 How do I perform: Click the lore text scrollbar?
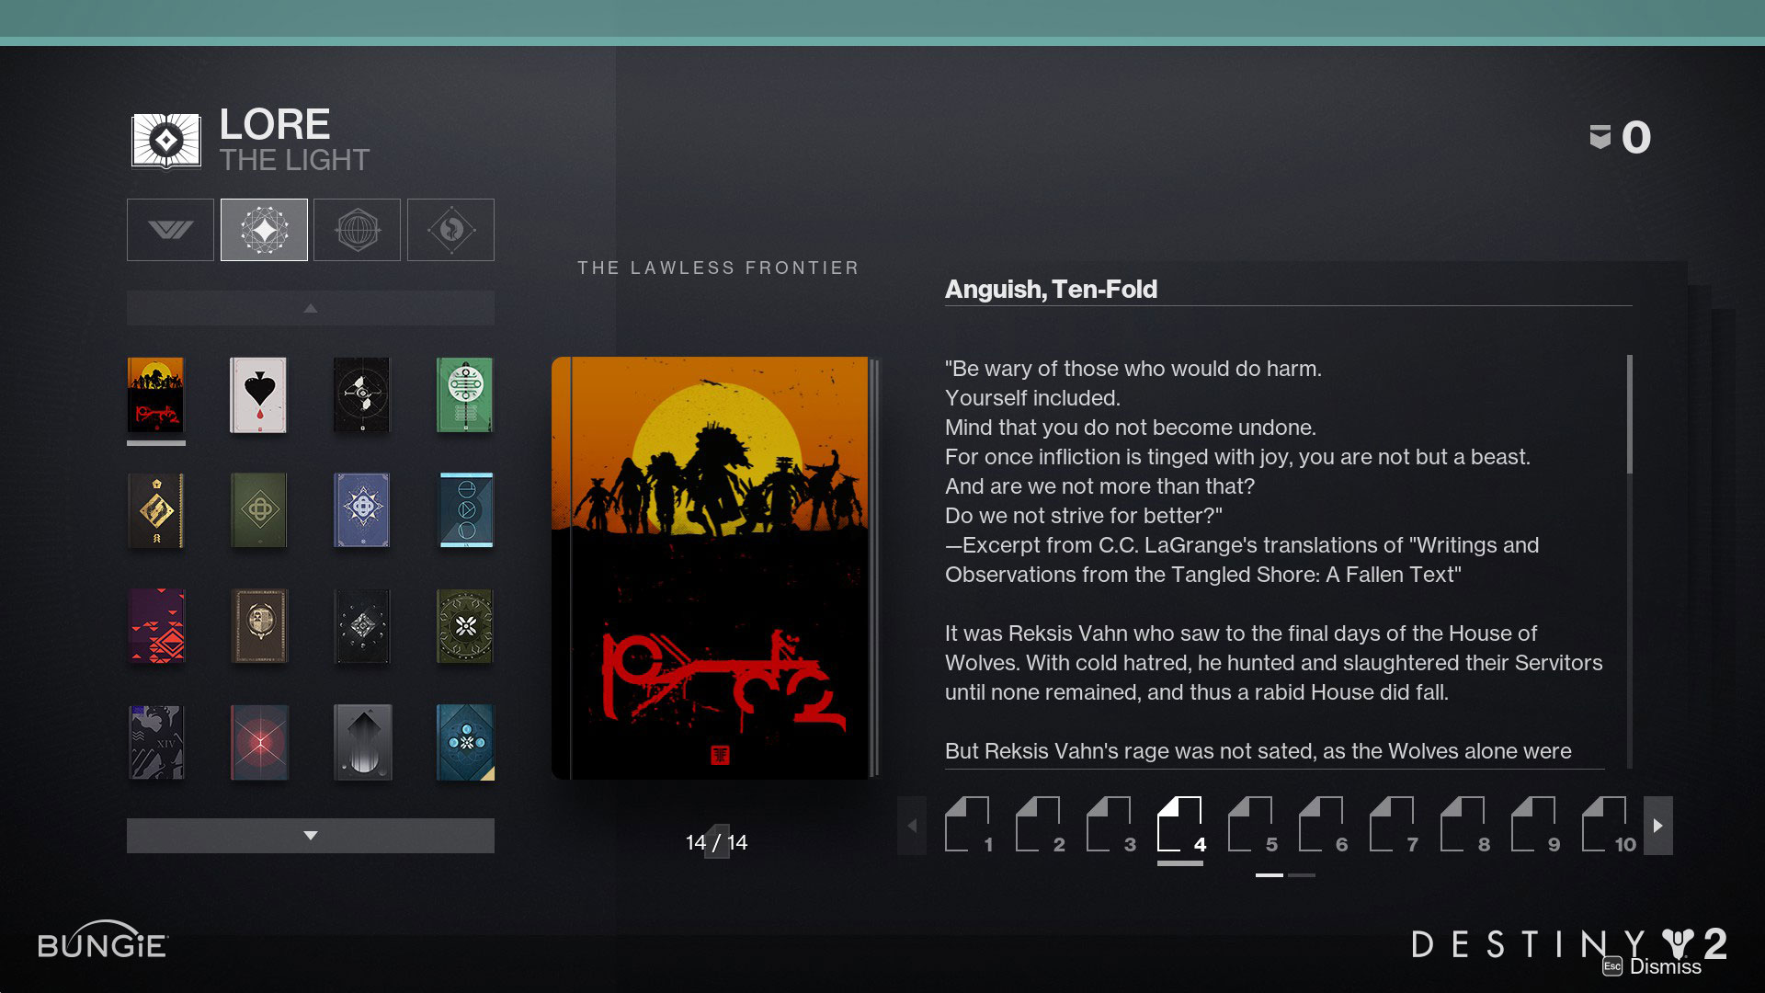click(1630, 415)
